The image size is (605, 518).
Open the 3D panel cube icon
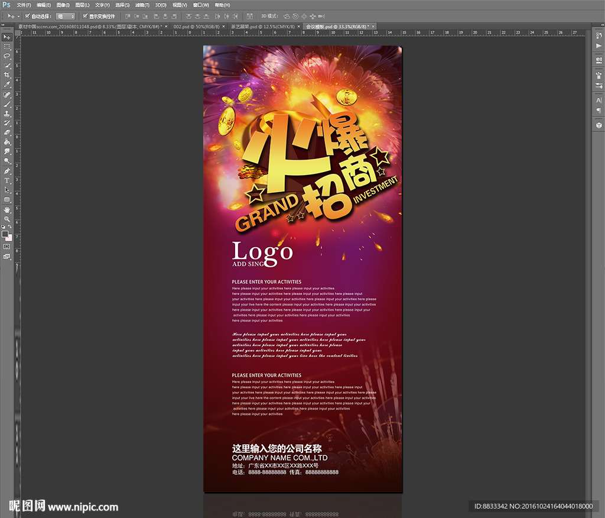[x=599, y=125]
